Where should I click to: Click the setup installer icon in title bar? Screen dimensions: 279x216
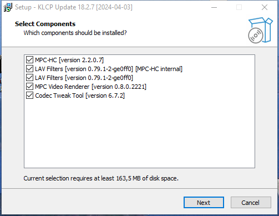(x=8, y=7)
